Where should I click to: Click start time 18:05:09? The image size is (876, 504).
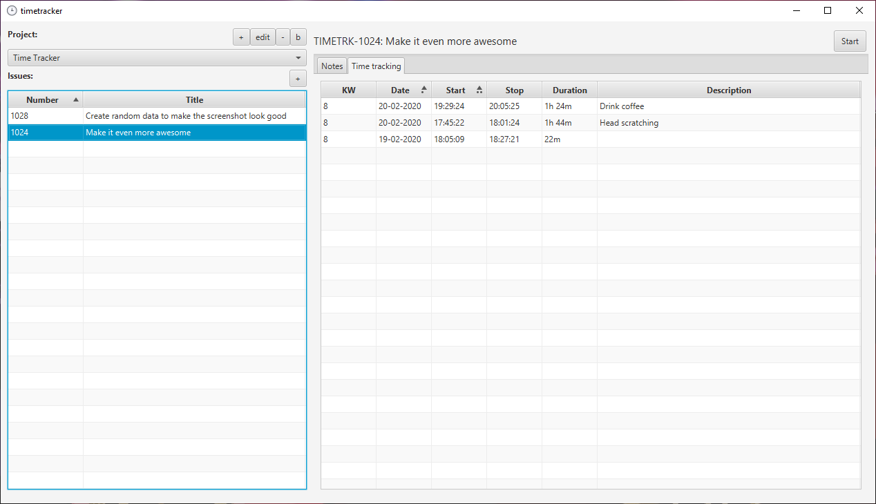point(459,139)
